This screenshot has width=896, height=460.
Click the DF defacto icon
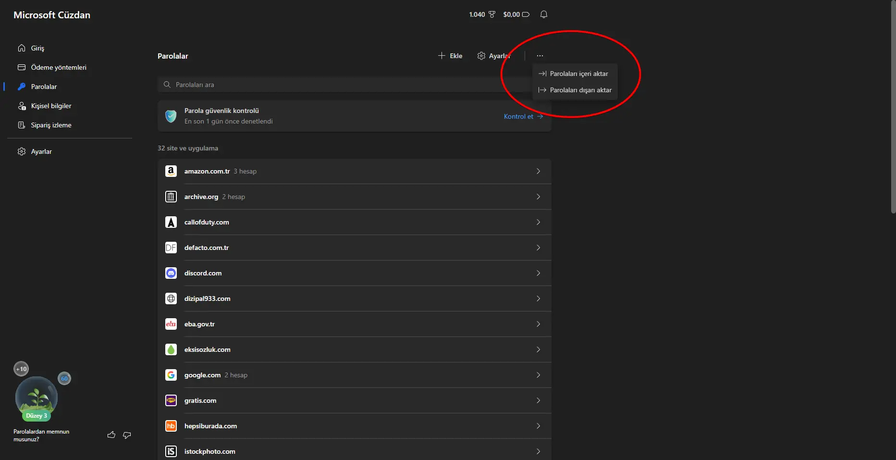click(171, 248)
